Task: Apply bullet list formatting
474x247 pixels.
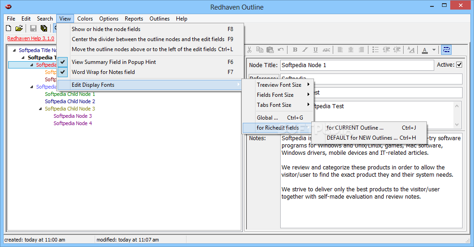Action: tap(375, 50)
